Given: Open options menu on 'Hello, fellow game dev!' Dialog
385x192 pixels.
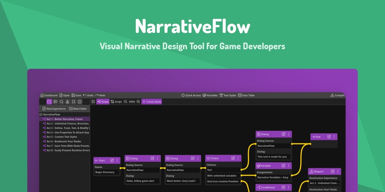Looking at the screenshot, I should click(x=158, y=158).
